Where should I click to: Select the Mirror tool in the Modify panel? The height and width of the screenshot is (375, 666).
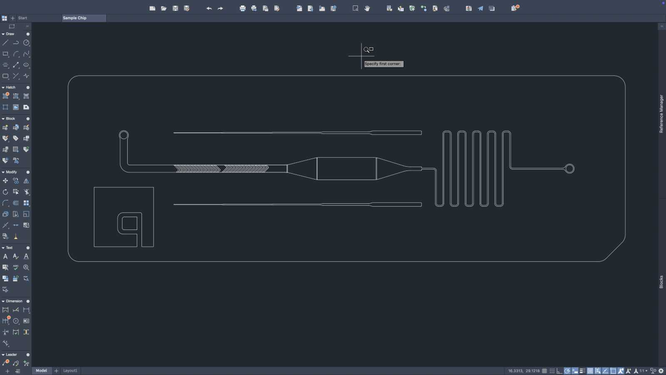click(x=26, y=181)
